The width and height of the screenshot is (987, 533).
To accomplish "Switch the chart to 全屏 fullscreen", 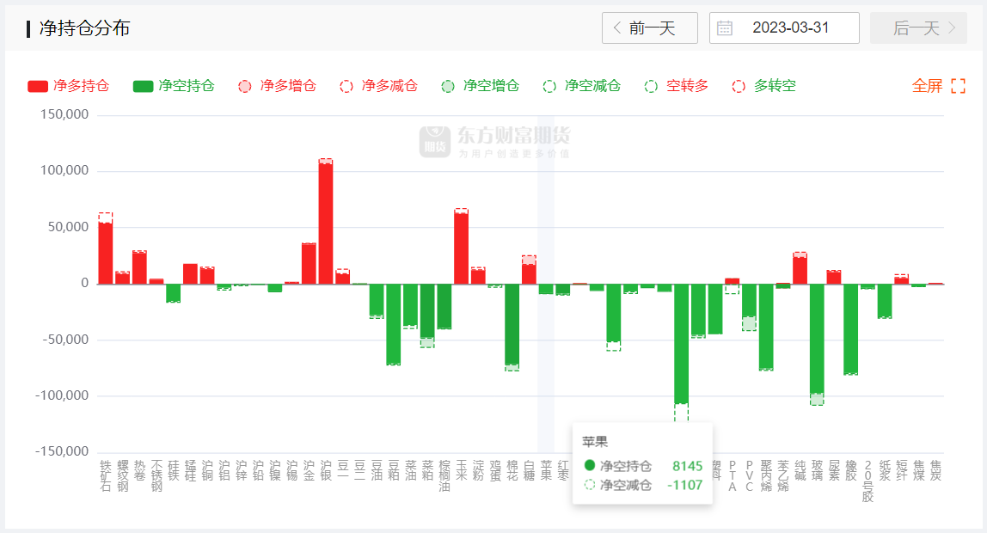I will 939,86.
